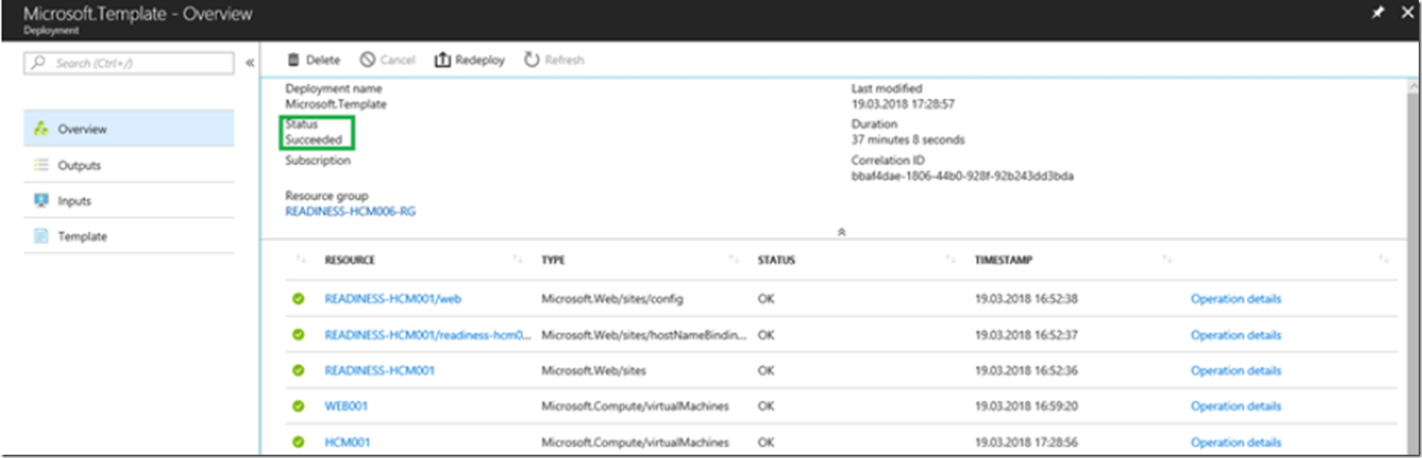Select the '37 minutes 8 seconds' duration
The image size is (1422, 458).
tap(908, 140)
